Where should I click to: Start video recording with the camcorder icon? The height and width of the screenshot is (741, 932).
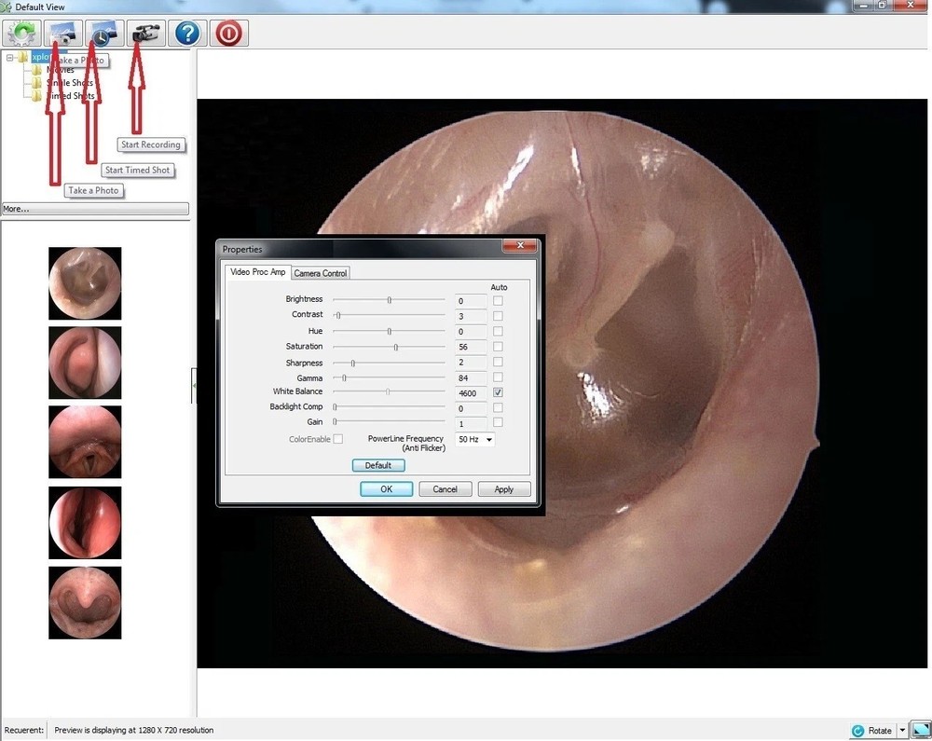144,33
